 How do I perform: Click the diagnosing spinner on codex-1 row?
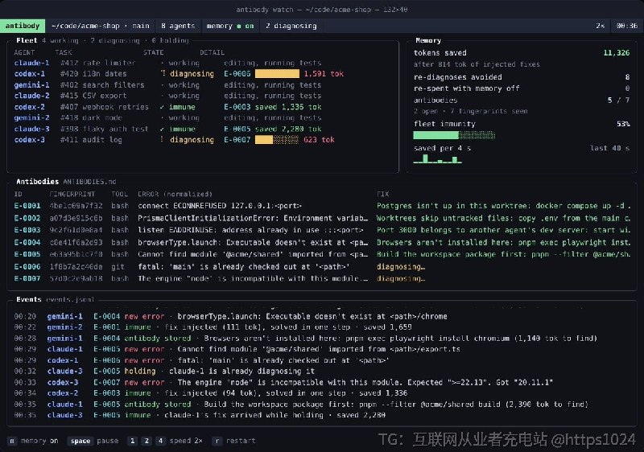point(163,73)
